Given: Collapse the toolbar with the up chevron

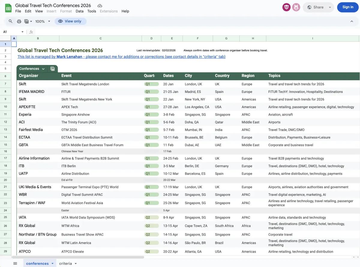Looking at the screenshot, I should pyautogui.click(x=352, y=21).
